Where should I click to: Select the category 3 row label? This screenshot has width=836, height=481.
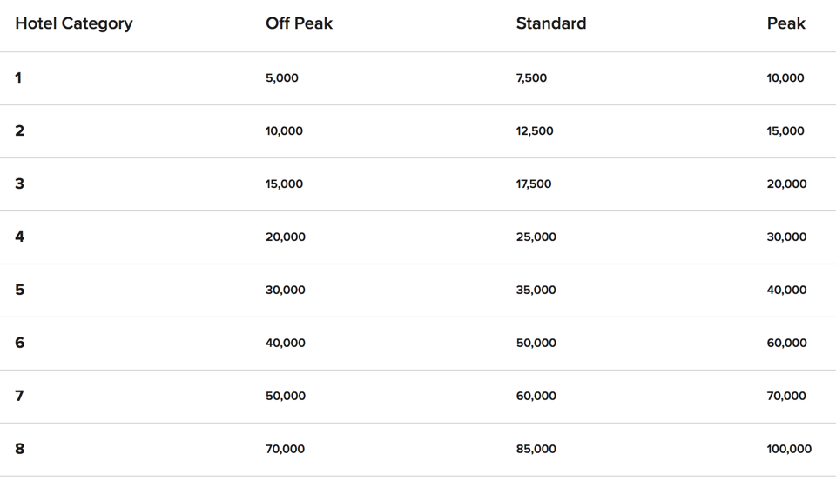[20, 184]
